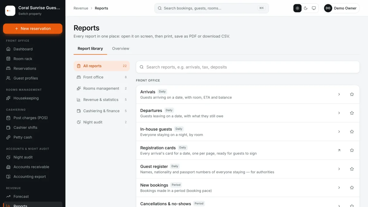Open the Dashboard sidebar item
368x207 pixels.
tap(33, 49)
